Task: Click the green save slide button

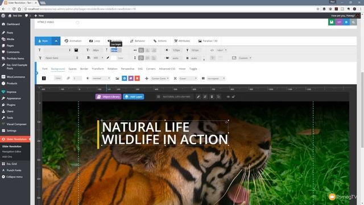Action: click(x=332, y=22)
